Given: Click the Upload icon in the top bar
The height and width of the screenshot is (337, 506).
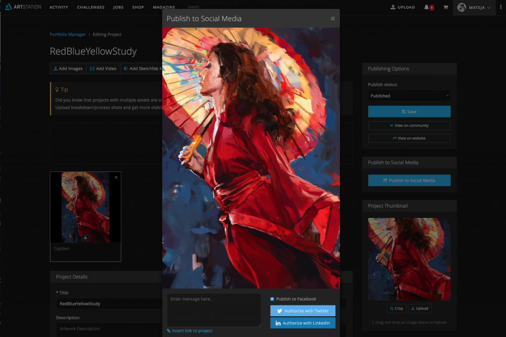Looking at the screenshot, I should coord(393,7).
